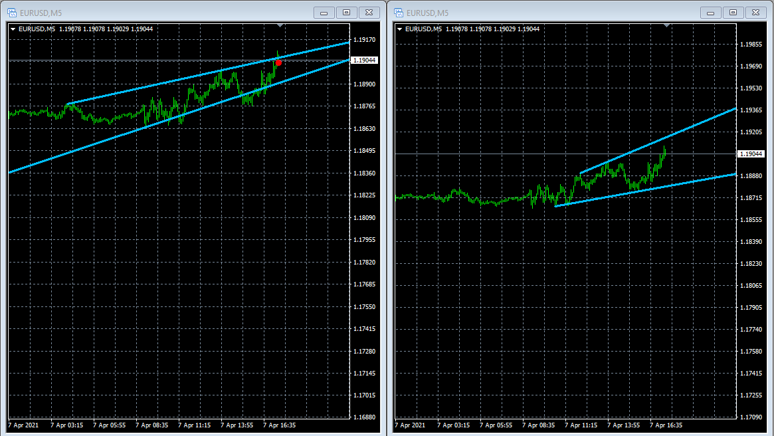Image resolution: width=774 pixels, height=436 pixels.
Task: Expand the left chart's EURUSD,M5 symbol arrow
Action: 13,29
